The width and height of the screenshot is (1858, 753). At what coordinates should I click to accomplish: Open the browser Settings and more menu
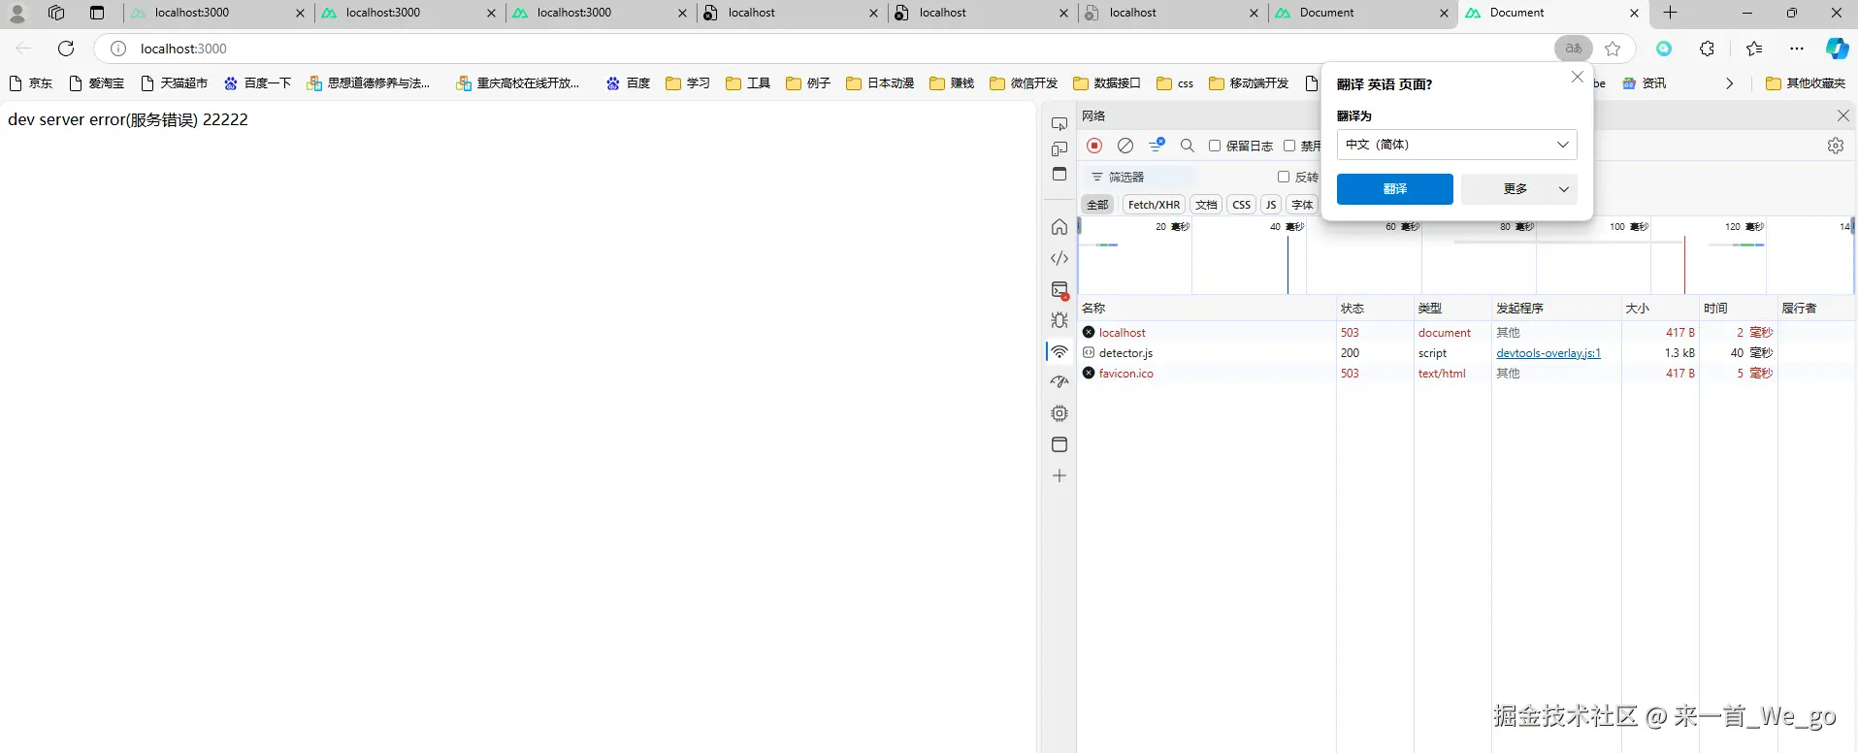coord(1797,49)
